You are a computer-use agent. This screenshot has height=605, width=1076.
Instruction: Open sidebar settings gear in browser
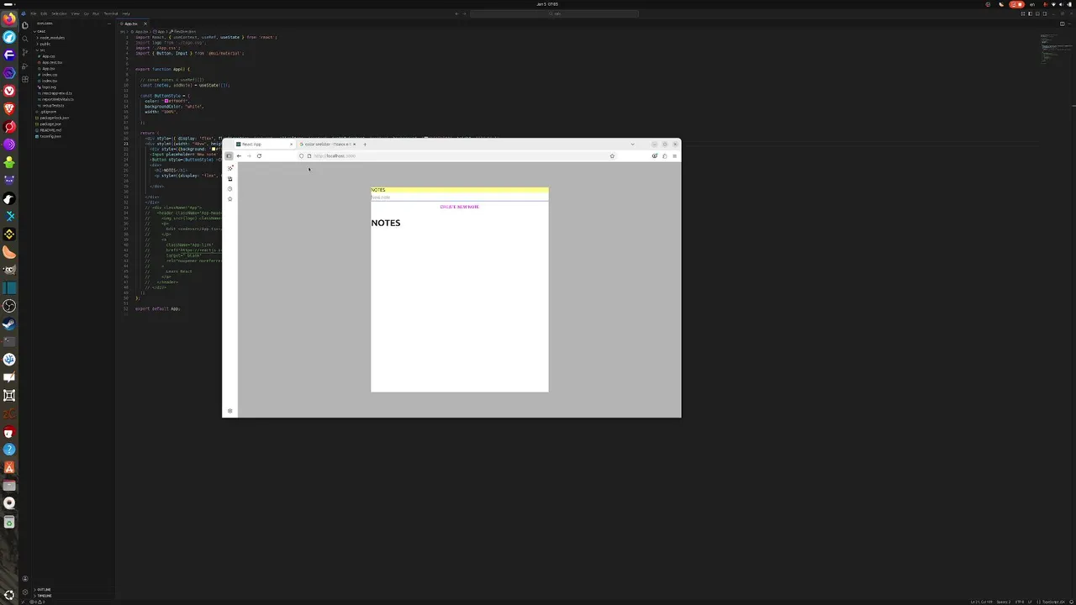[x=229, y=411]
